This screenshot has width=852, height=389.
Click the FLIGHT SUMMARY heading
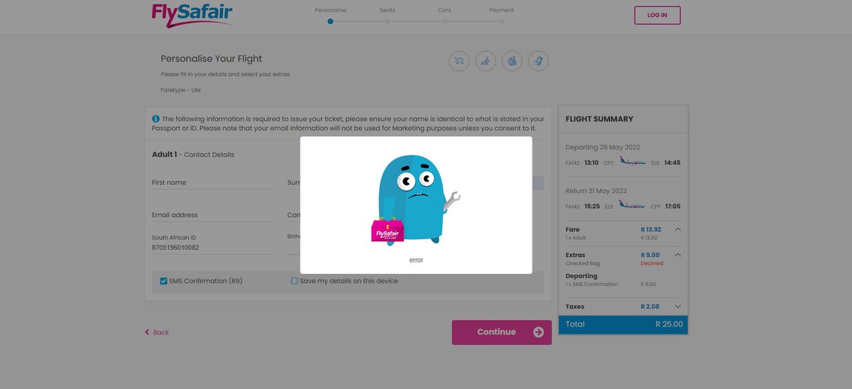point(599,119)
